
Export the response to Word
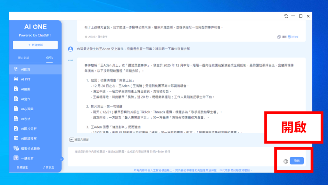pyautogui.click(x=293, y=37)
